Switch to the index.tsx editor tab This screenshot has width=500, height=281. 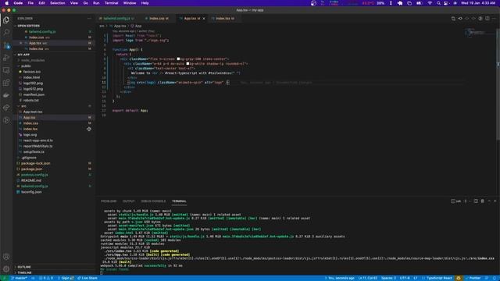(x=224, y=19)
